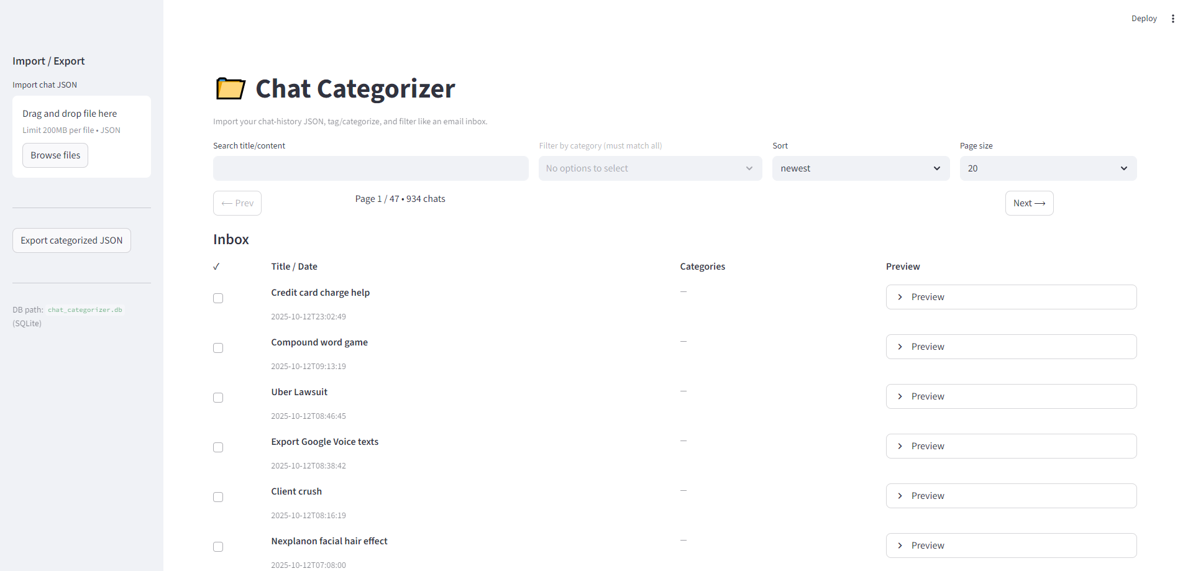Click the folder icon beside Chat Categorizer title
This screenshot has height=571, width=1193.
click(x=229, y=88)
